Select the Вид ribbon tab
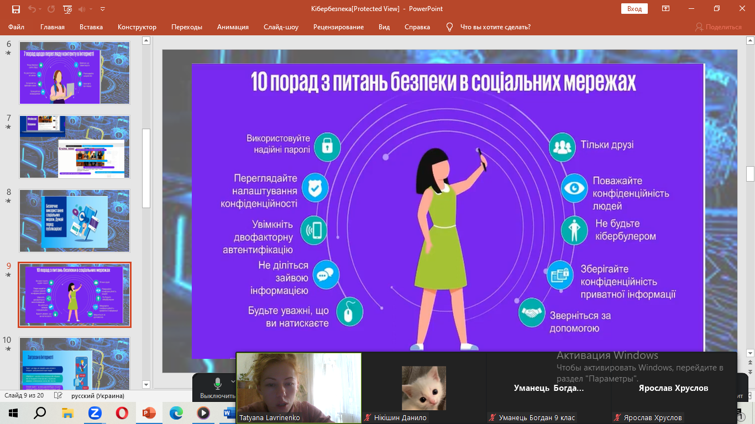755x424 pixels. point(384,26)
